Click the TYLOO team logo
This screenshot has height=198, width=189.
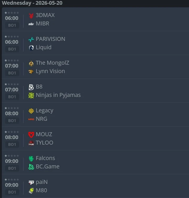31,143
